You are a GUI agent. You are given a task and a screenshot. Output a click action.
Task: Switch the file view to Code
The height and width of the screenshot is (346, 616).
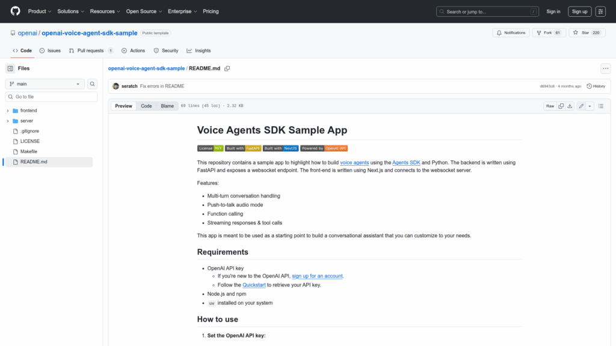pyautogui.click(x=146, y=106)
